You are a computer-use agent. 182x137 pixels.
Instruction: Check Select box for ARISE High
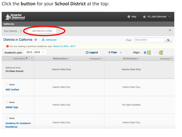[x=7, y=102]
